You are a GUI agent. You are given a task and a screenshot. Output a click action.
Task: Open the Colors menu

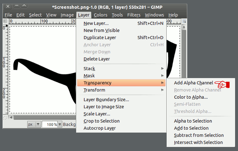point(100,15)
